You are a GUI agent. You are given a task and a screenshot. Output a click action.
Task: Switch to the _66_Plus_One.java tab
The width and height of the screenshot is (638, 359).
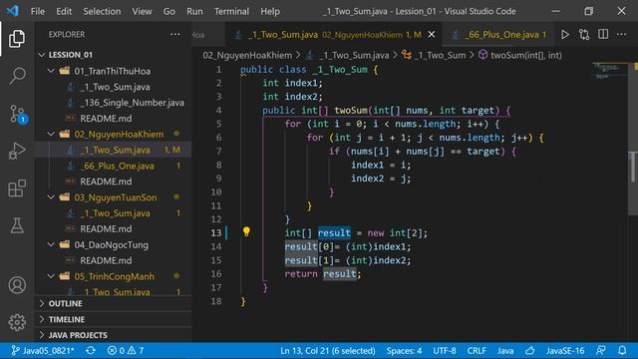[498, 35]
